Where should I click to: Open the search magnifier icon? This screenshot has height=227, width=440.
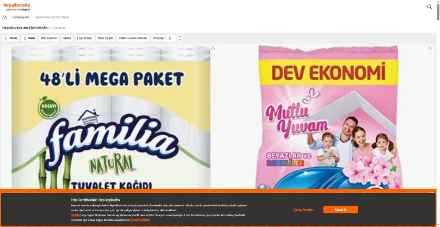pyautogui.click(x=429, y=7)
